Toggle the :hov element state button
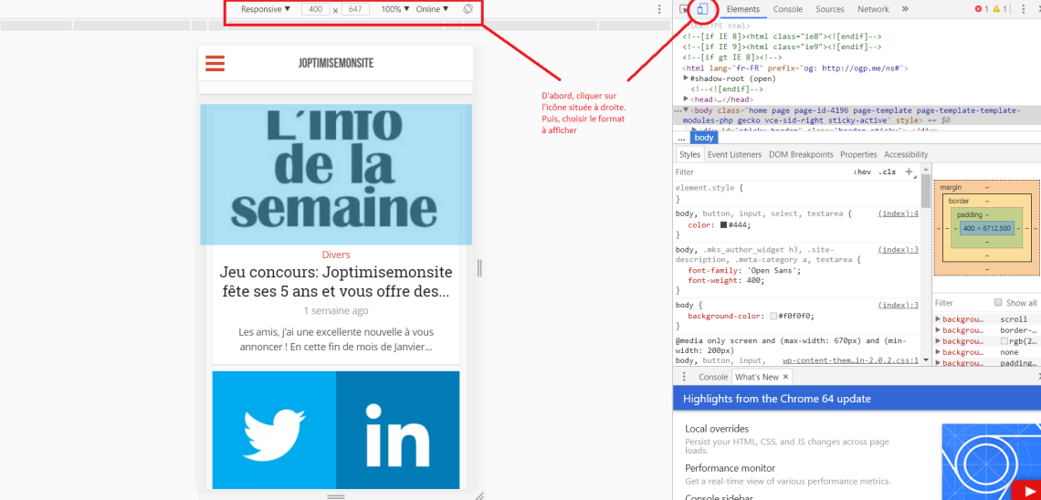Screen dimensions: 1041x500 [861, 172]
